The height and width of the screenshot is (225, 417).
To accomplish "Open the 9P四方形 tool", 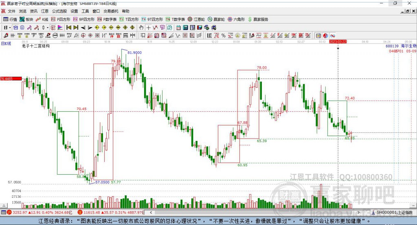I will 84,19.
